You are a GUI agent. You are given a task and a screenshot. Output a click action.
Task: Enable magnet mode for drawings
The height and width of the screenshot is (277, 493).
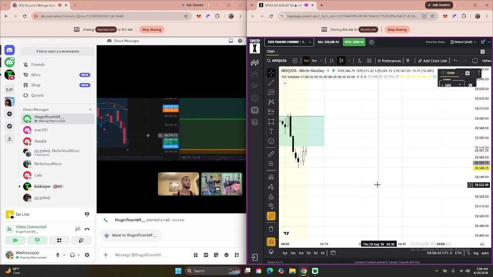[x=271, y=177]
